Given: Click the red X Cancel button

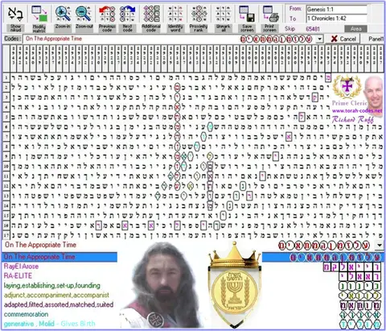Looking at the screenshot, I should coord(343,39).
